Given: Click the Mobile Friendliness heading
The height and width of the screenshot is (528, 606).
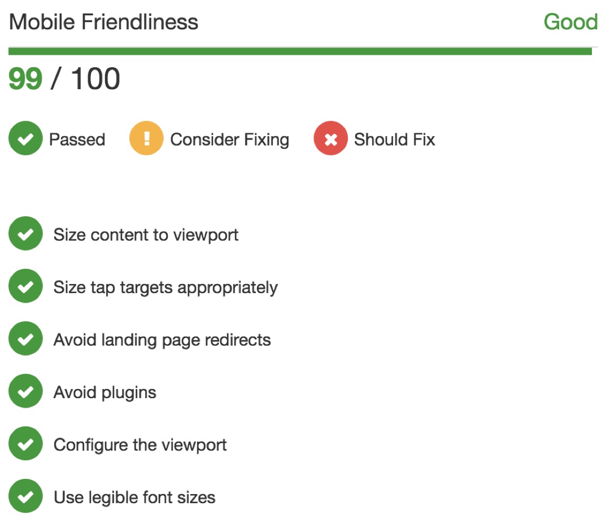Looking at the screenshot, I should click(103, 22).
